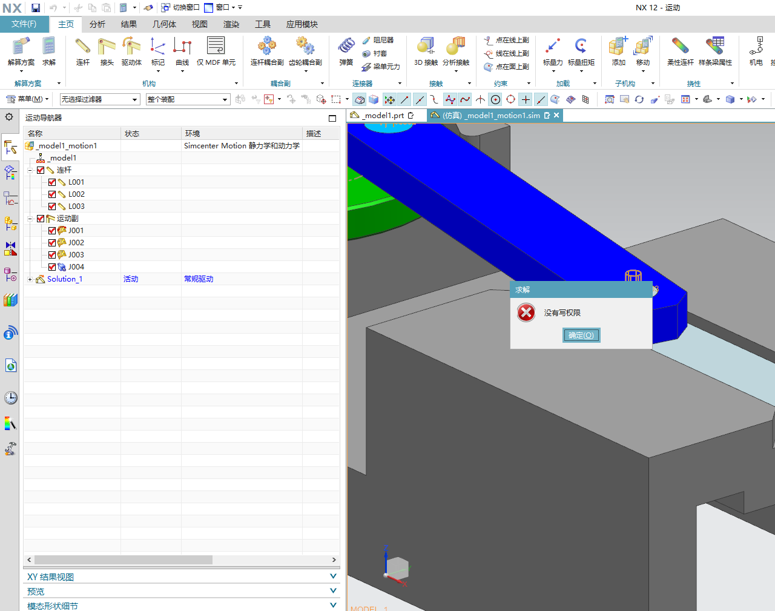Uncheck link L003 checkbox
Image resolution: width=775 pixels, height=611 pixels.
click(52, 206)
